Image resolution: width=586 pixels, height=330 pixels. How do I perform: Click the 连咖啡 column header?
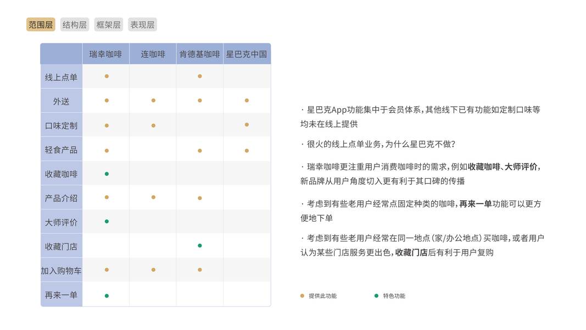[x=153, y=54]
